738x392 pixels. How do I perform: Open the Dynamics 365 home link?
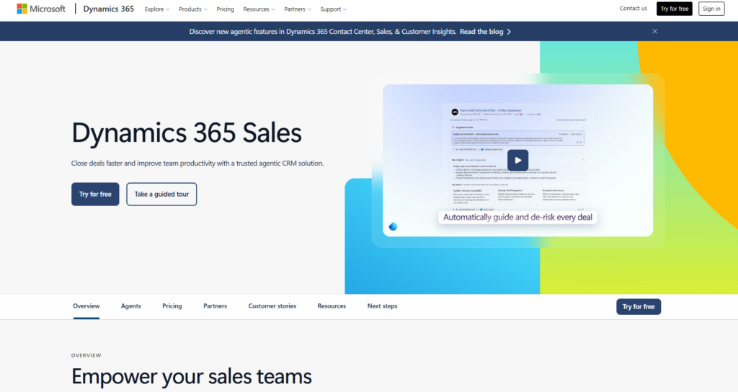click(108, 9)
